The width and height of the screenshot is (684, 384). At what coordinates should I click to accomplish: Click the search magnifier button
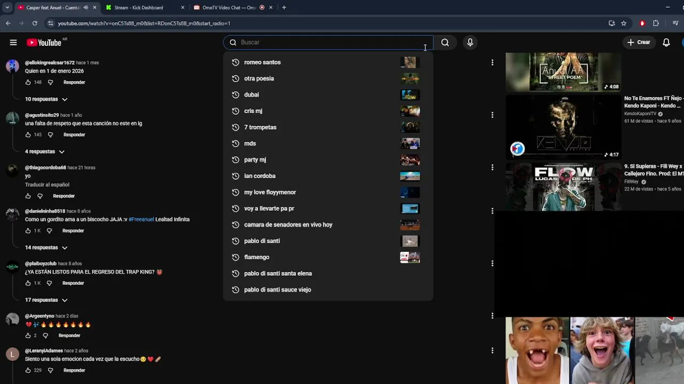click(445, 43)
